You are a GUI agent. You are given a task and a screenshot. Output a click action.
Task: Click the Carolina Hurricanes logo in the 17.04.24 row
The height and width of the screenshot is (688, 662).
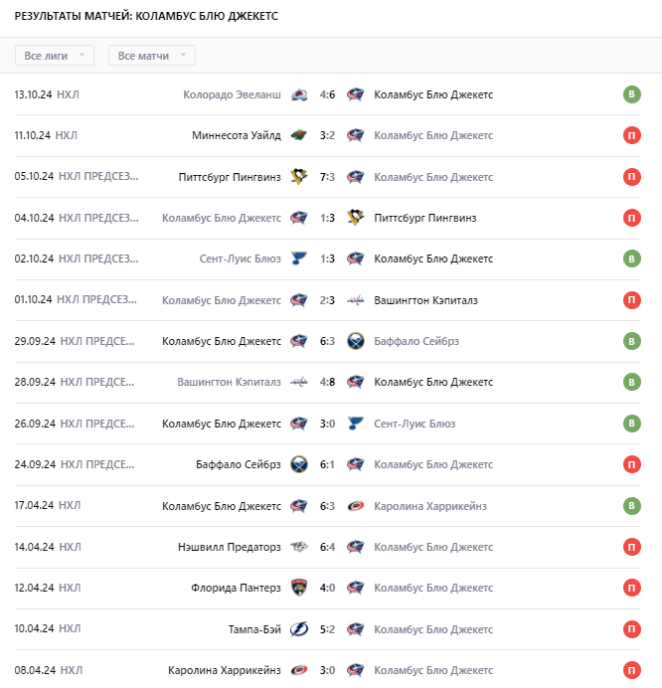(x=355, y=506)
